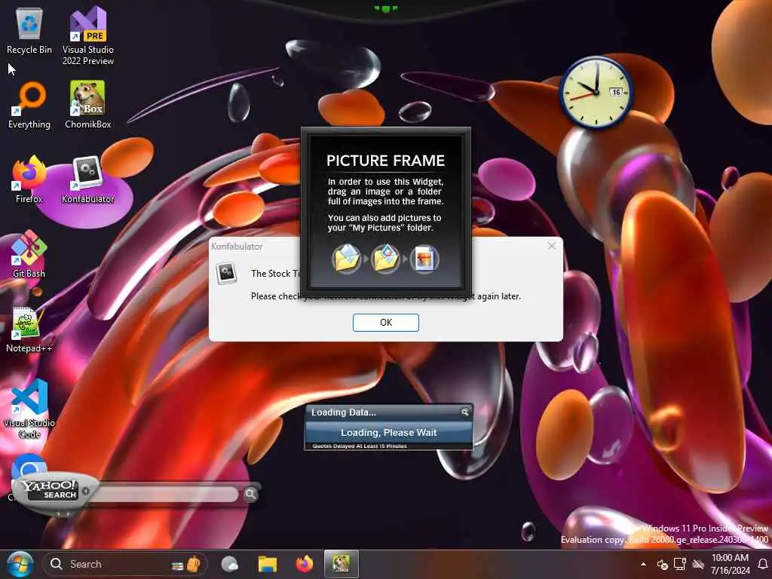Image resolution: width=772 pixels, height=579 pixels.
Task: Click the stock ticker search magnifier
Action: (x=464, y=412)
